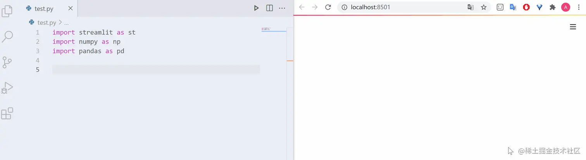Reload the localhost page

click(x=328, y=7)
